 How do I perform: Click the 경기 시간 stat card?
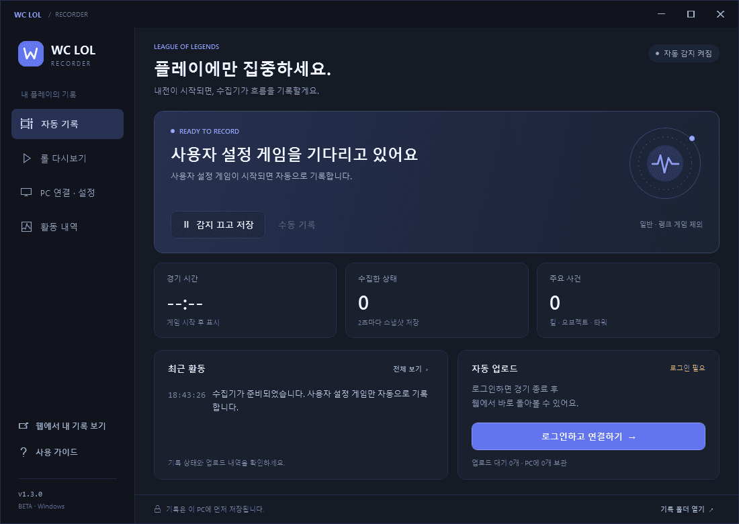[245, 300]
